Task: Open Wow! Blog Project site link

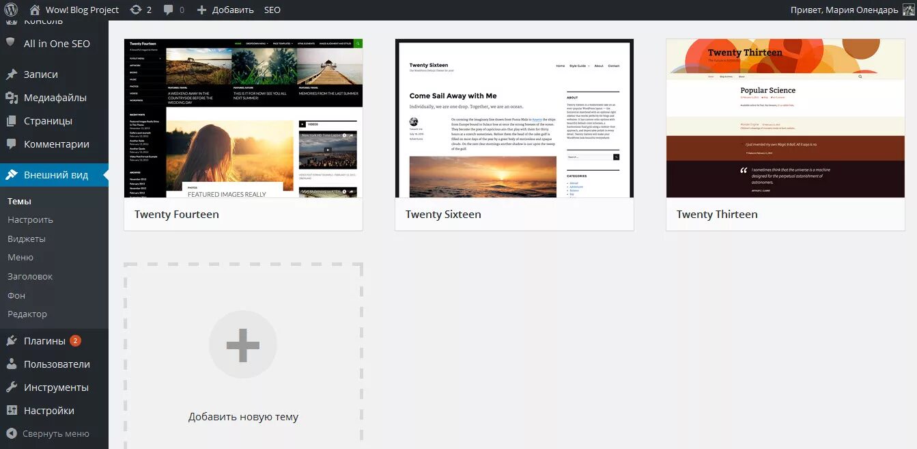Action: click(x=82, y=10)
